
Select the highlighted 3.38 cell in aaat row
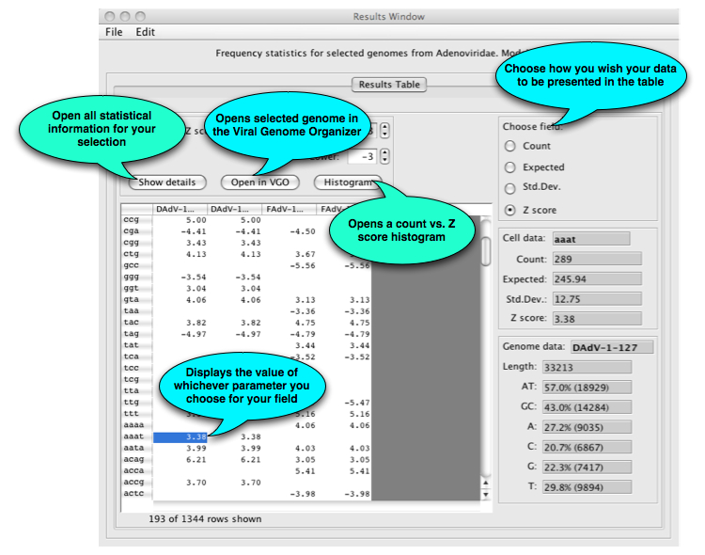(x=180, y=437)
